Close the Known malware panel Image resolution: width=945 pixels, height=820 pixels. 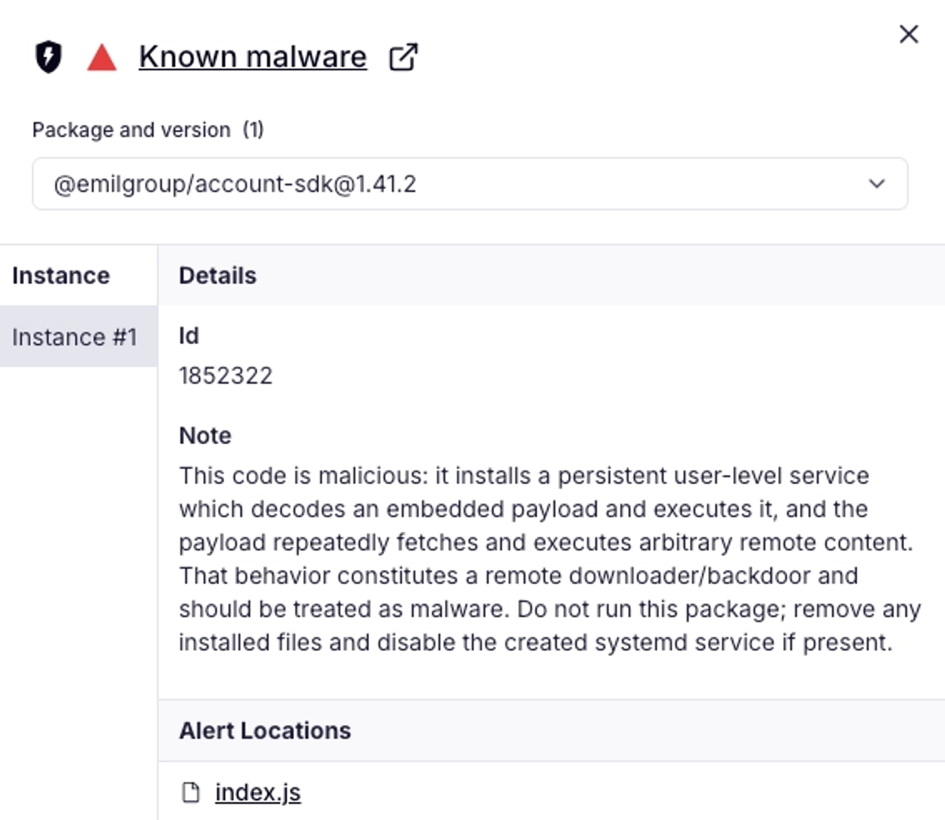[908, 34]
